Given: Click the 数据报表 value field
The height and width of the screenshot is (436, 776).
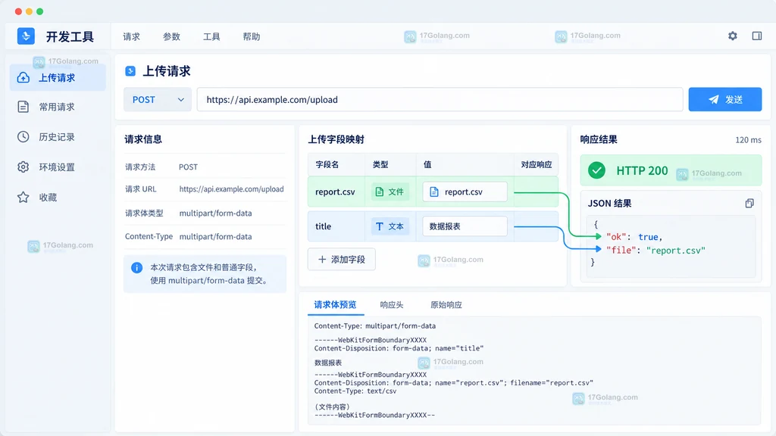Looking at the screenshot, I should [x=465, y=226].
